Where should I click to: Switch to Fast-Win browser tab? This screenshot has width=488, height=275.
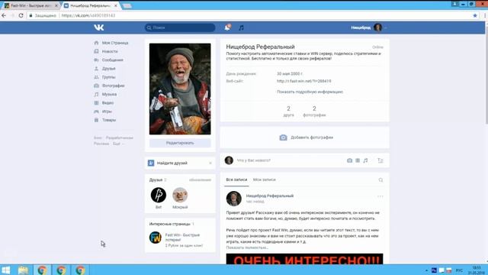[x=30, y=5]
